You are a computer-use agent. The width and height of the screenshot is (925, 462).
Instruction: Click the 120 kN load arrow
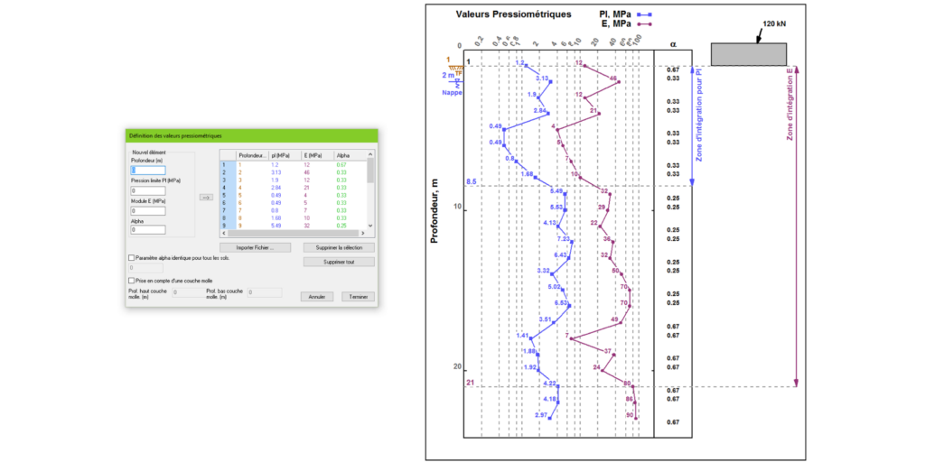761,36
